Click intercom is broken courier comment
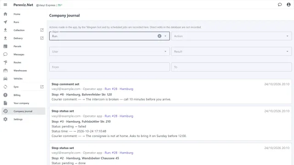Image resolution: width=294 pixels, height=165 pixels. (111, 99)
